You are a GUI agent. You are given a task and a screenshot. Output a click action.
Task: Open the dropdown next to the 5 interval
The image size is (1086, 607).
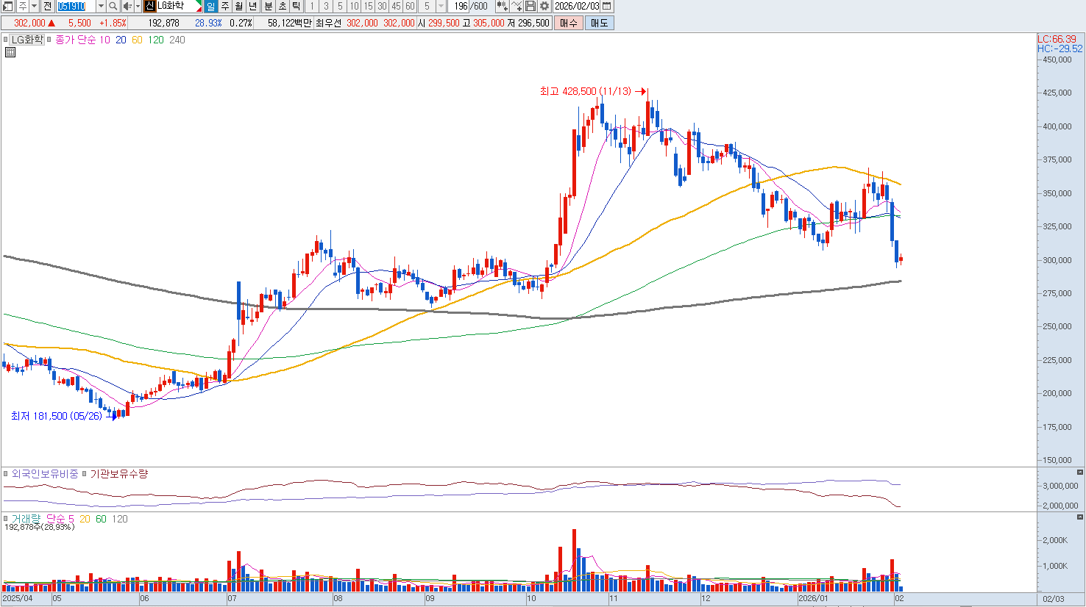[x=441, y=6]
